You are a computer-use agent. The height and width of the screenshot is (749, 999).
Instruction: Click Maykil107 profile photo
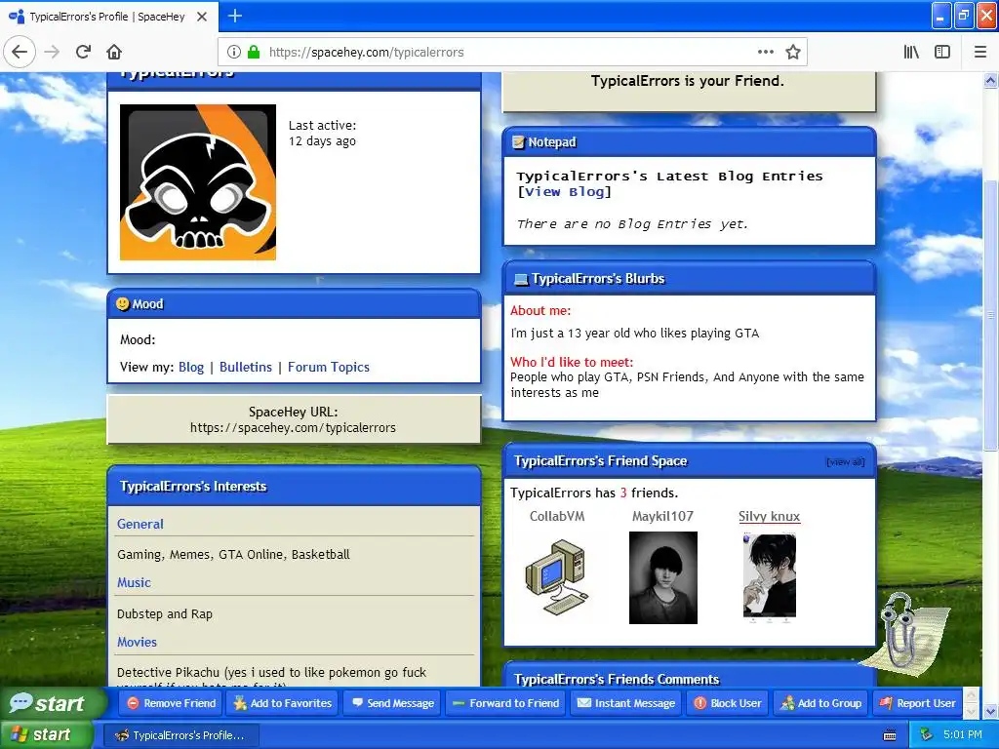(663, 577)
